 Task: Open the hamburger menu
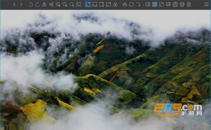(206, 5)
